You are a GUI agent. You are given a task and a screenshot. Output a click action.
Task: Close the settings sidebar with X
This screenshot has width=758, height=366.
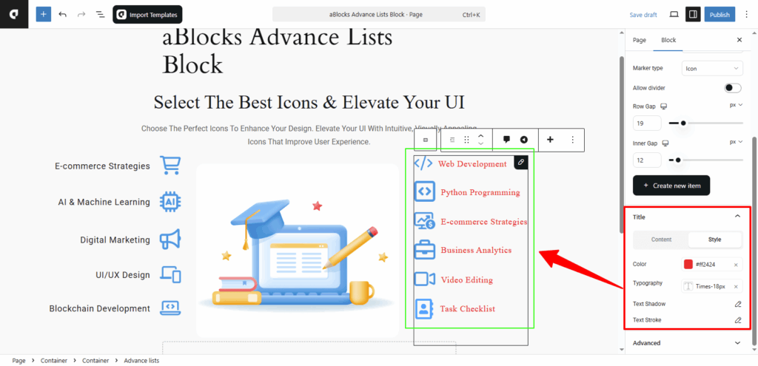click(739, 40)
